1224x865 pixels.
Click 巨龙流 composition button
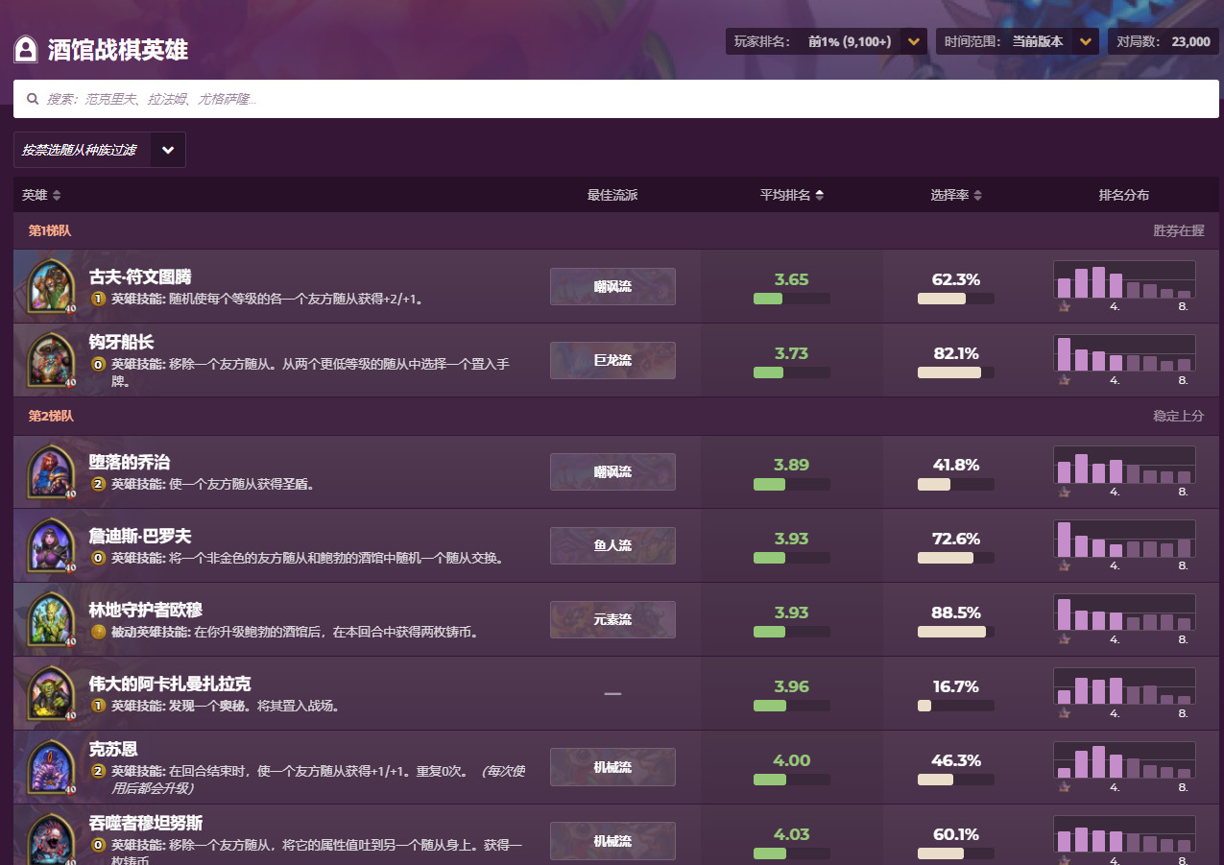click(612, 360)
